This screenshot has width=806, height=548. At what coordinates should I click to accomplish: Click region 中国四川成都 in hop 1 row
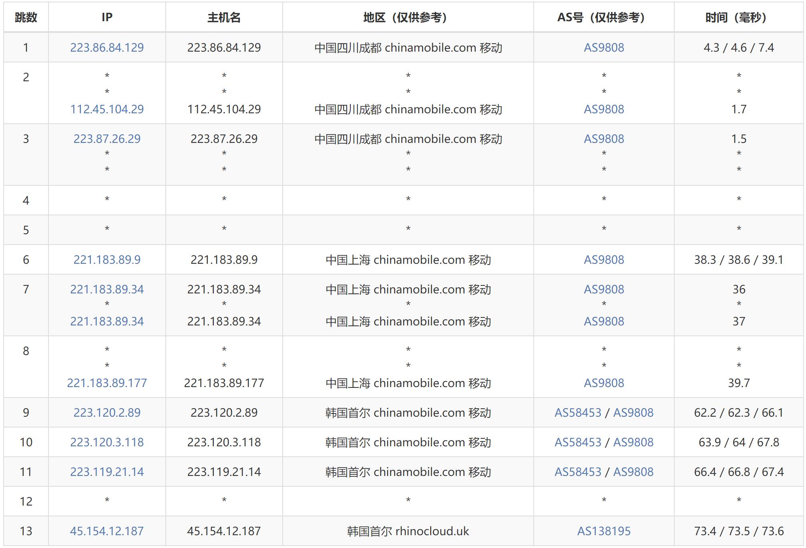tap(348, 48)
